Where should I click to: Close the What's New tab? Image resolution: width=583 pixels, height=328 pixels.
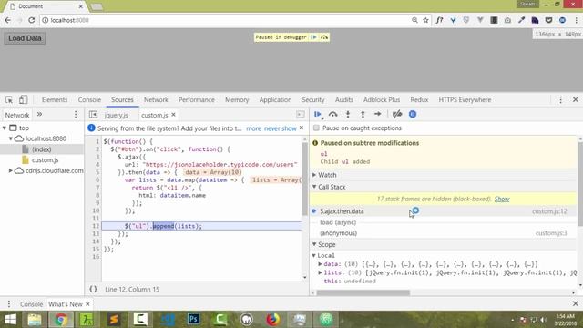click(87, 303)
